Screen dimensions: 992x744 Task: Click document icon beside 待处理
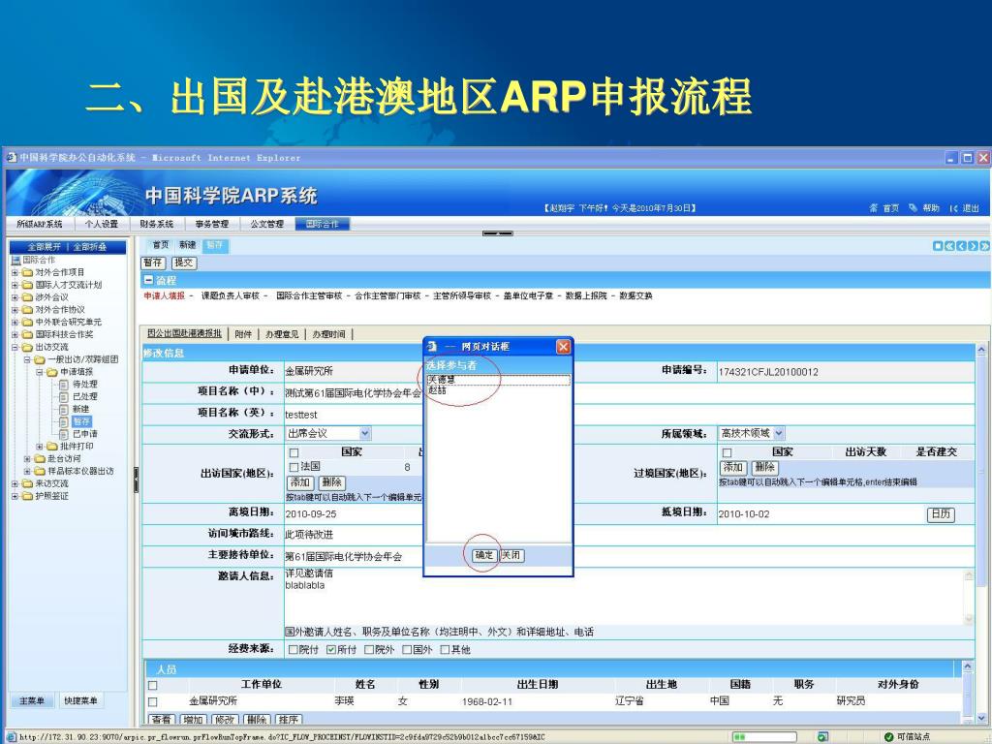click(x=63, y=385)
